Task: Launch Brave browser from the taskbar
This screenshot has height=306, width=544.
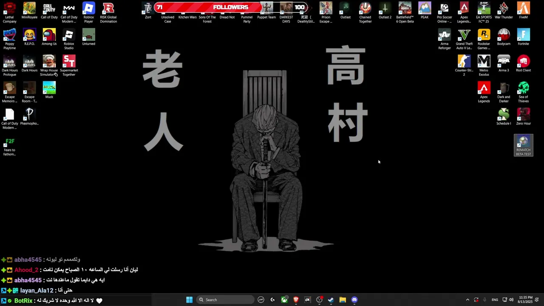Action: click(296, 300)
